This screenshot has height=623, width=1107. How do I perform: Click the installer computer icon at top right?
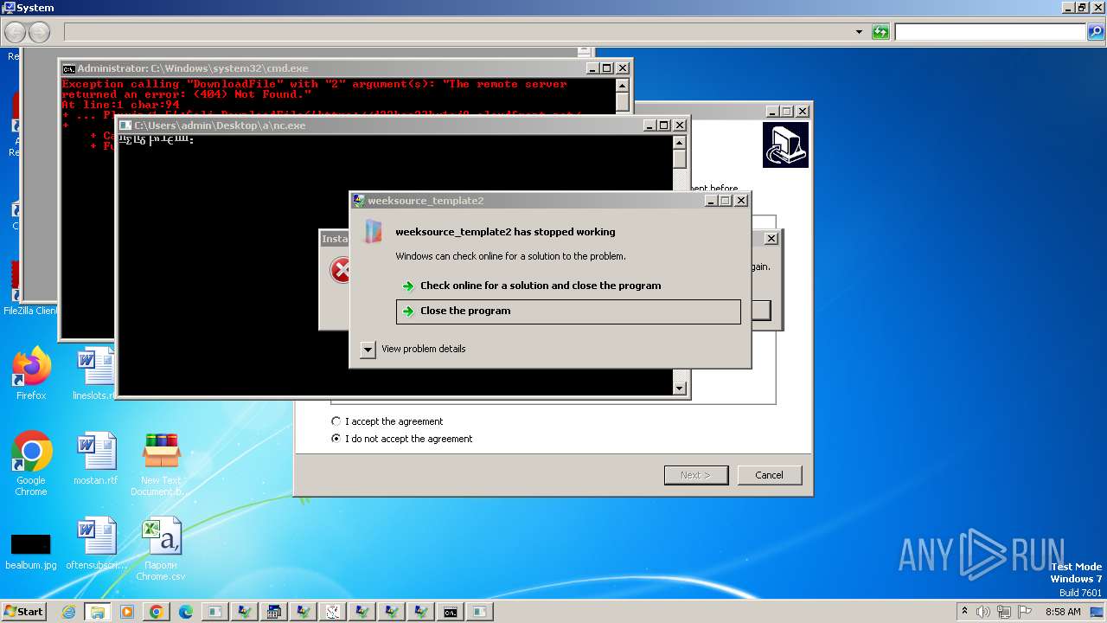(785, 145)
